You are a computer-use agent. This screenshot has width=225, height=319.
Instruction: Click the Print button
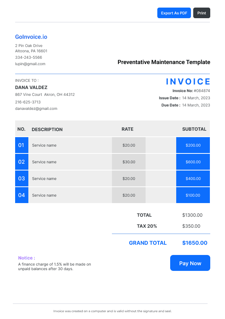(202, 13)
